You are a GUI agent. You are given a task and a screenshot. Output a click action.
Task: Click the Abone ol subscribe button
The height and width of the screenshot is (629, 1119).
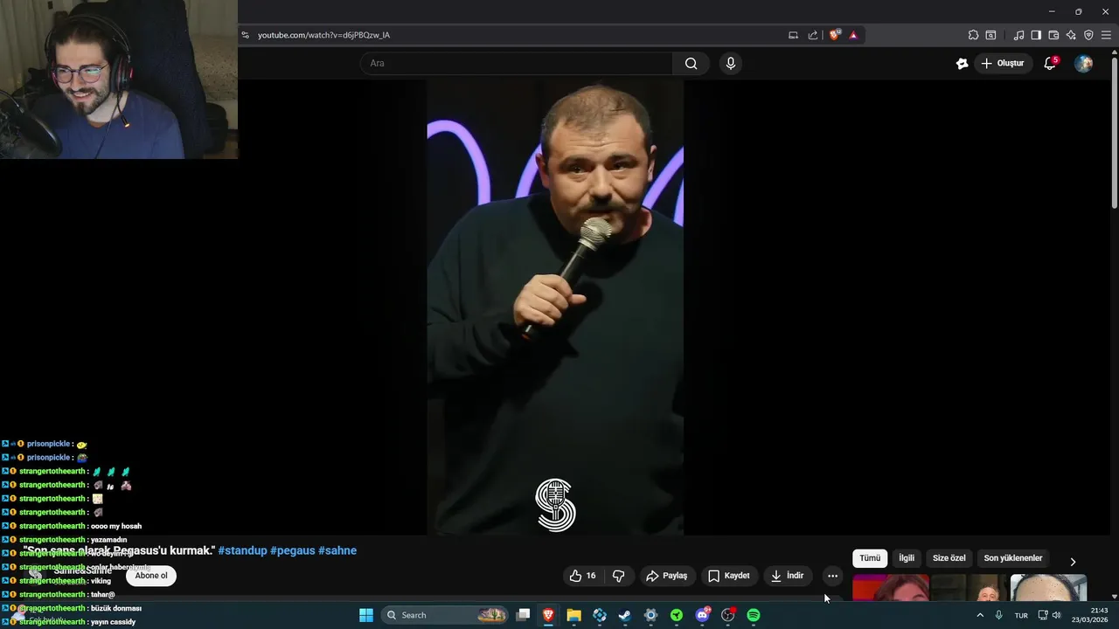[151, 576]
